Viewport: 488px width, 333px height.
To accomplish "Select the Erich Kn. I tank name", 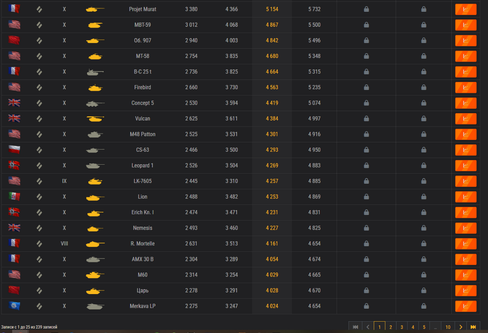I will 142,212.
